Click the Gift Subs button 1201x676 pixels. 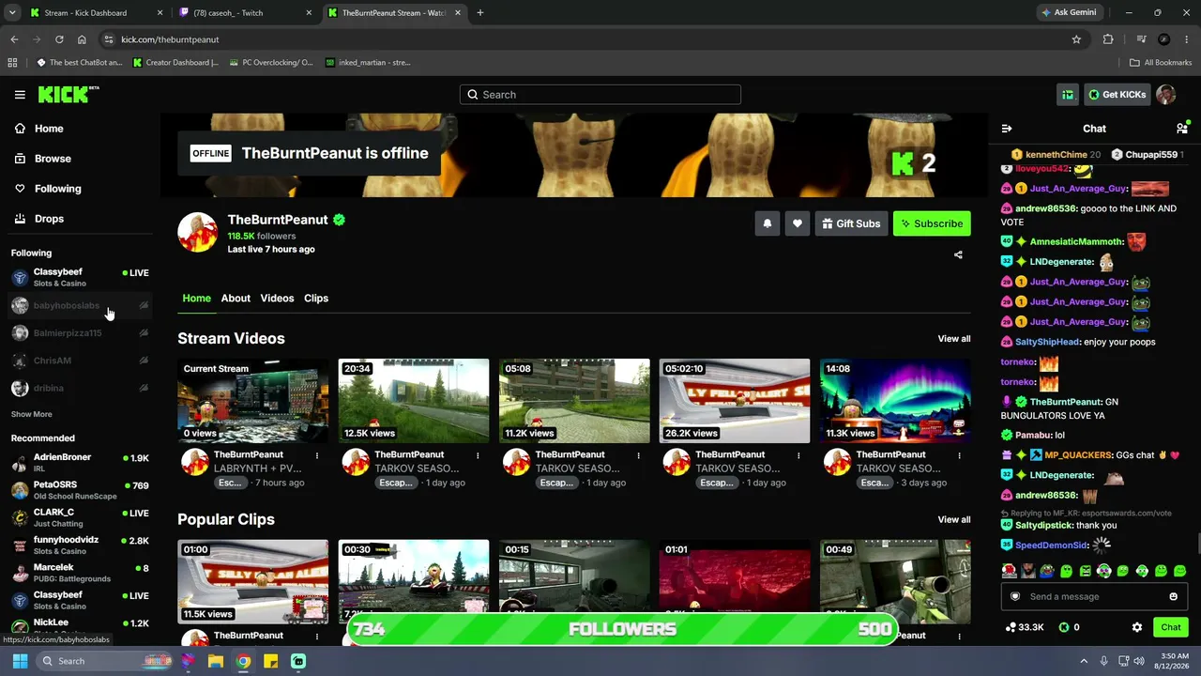pos(852,223)
